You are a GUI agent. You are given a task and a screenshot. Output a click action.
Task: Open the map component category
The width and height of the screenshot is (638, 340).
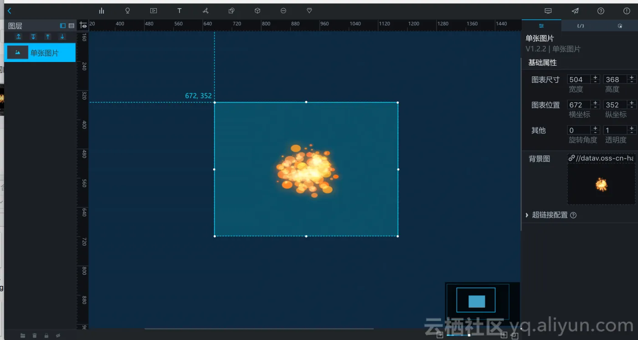tap(128, 11)
